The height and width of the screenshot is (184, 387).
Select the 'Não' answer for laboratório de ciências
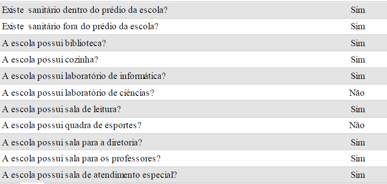coord(357,93)
